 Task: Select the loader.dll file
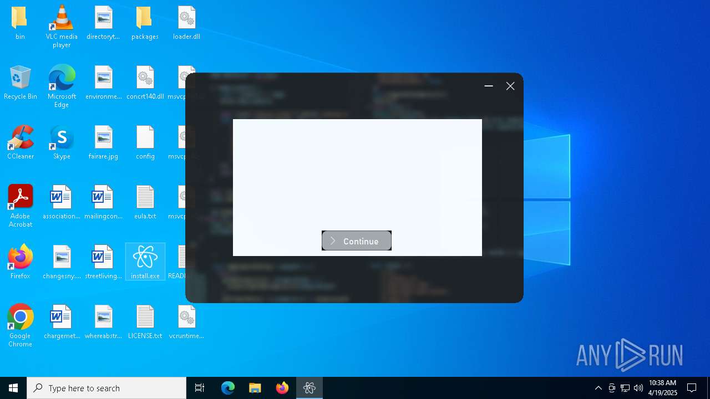click(x=186, y=24)
